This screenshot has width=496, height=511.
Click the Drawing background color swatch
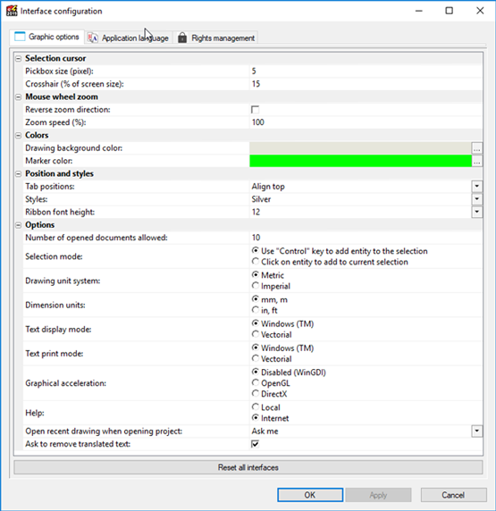click(360, 148)
